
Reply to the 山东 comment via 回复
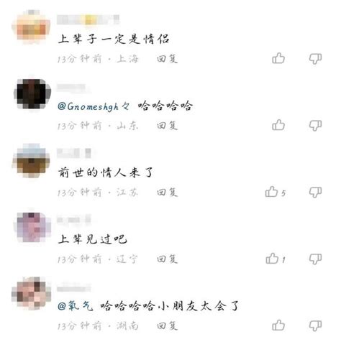pos(168,125)
